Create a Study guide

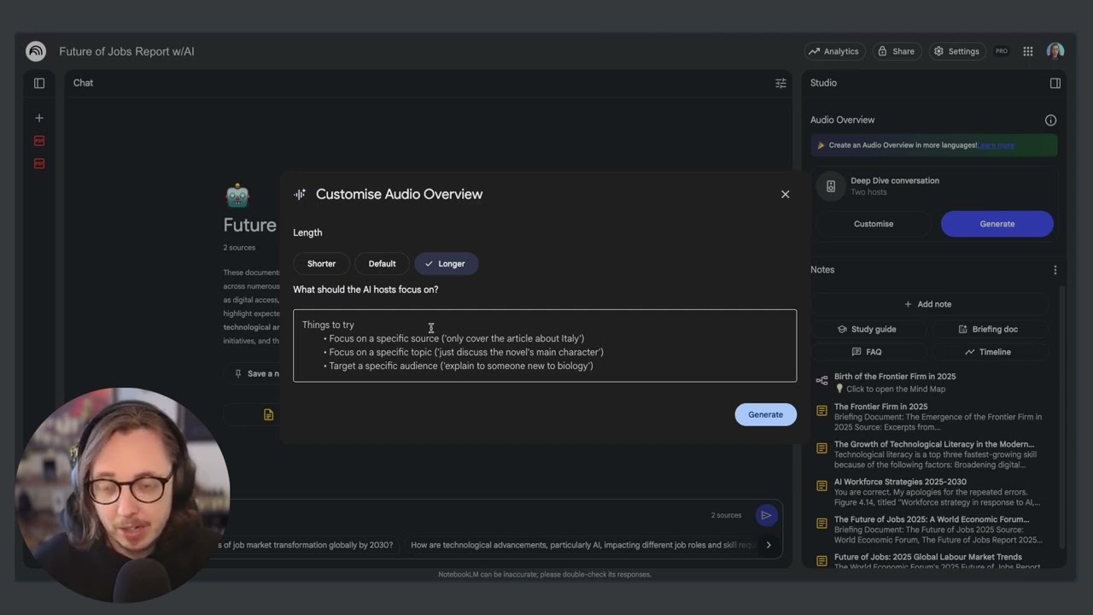[x=867, y=329]
